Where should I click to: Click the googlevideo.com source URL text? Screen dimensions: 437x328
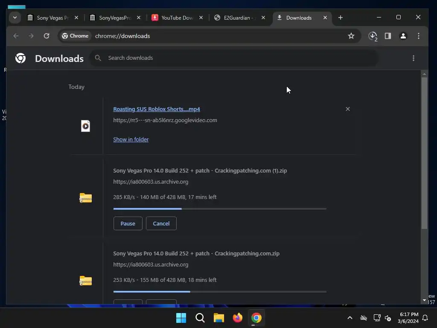[165, 120]
